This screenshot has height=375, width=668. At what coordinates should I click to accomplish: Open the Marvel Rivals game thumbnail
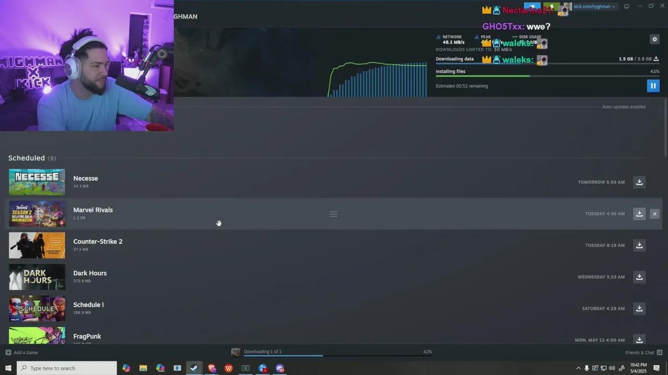coord(37,214)
